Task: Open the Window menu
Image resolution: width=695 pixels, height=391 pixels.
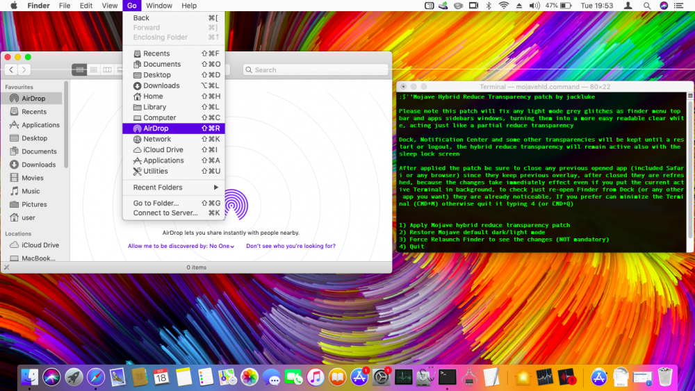Action: pyautogui.click(x=159, y=6)
